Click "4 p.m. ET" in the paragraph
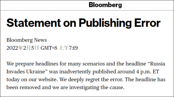 [148, 72]
